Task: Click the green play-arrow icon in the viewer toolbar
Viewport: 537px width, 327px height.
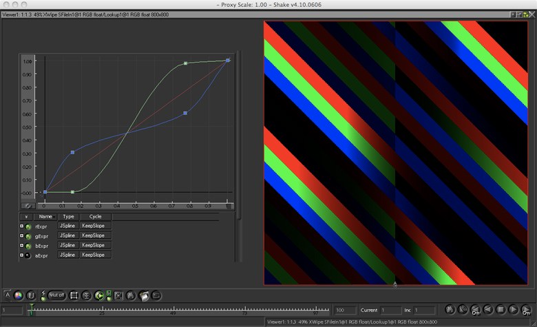Action: (x=100, y=295)
